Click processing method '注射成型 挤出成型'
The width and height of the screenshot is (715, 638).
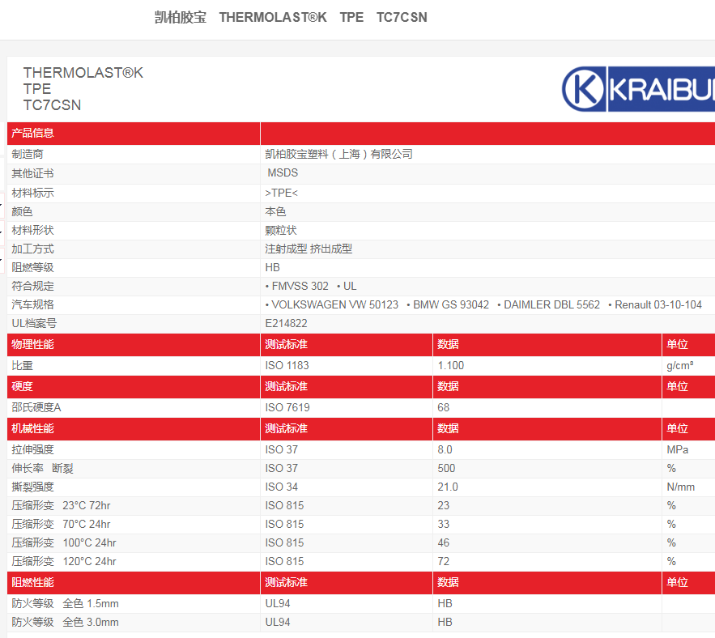(309, 249)
